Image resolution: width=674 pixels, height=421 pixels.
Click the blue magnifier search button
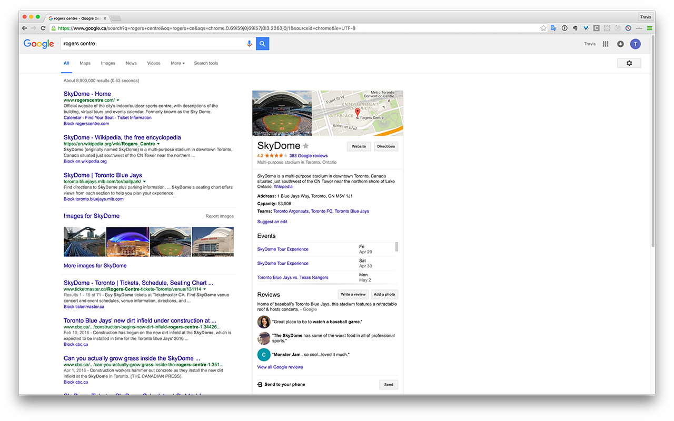coord(262,44)
